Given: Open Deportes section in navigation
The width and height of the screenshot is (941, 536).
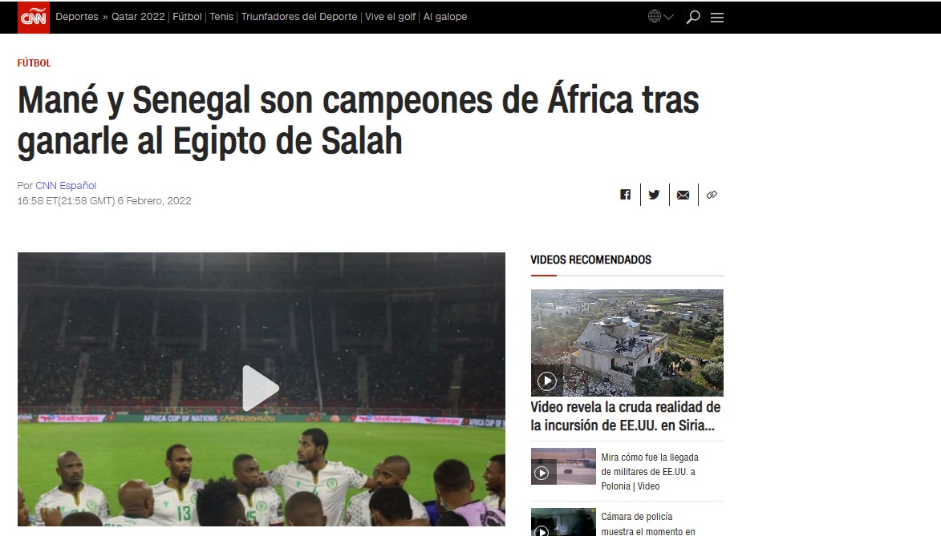Looking at the screenshot, I should coord(77,17).
